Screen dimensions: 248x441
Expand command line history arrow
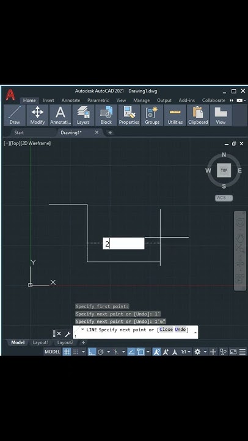[x=195, y=332]
